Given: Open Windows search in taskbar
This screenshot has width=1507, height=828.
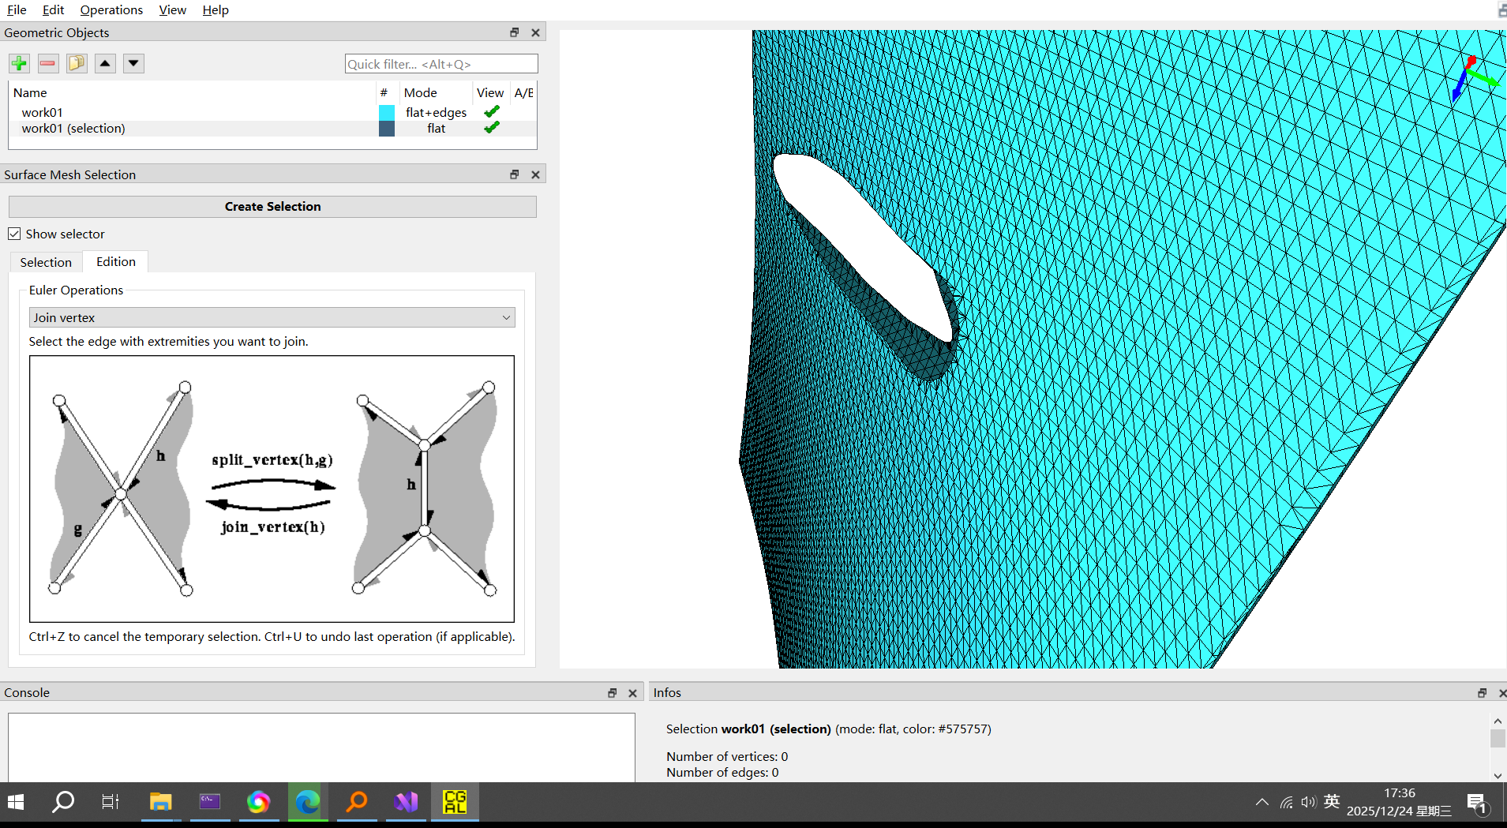Looking at the screenshot, I should 62,802.
